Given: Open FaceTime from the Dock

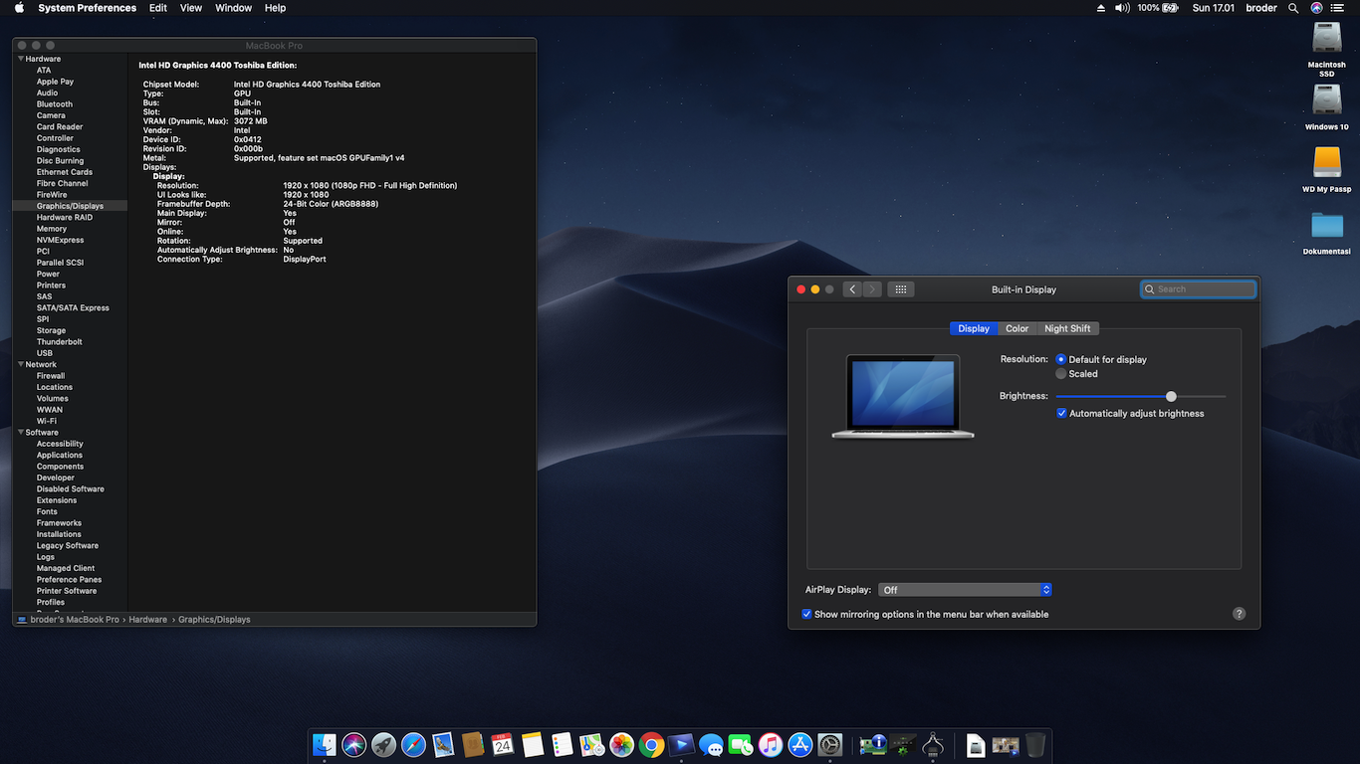Looking at the screenshot, I should point(741,744).
